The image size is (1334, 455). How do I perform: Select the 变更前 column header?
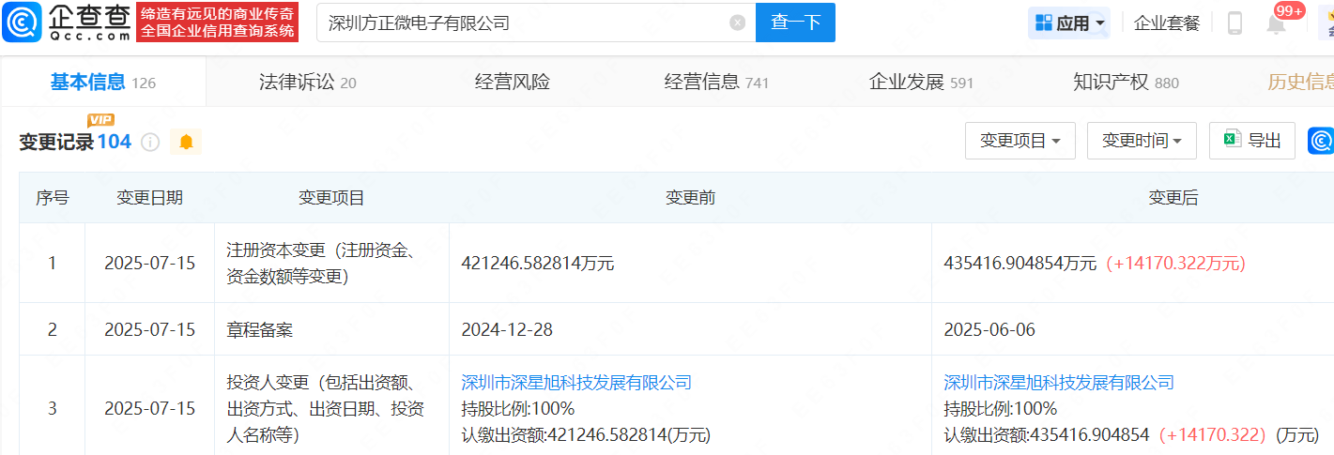point(690,198)
